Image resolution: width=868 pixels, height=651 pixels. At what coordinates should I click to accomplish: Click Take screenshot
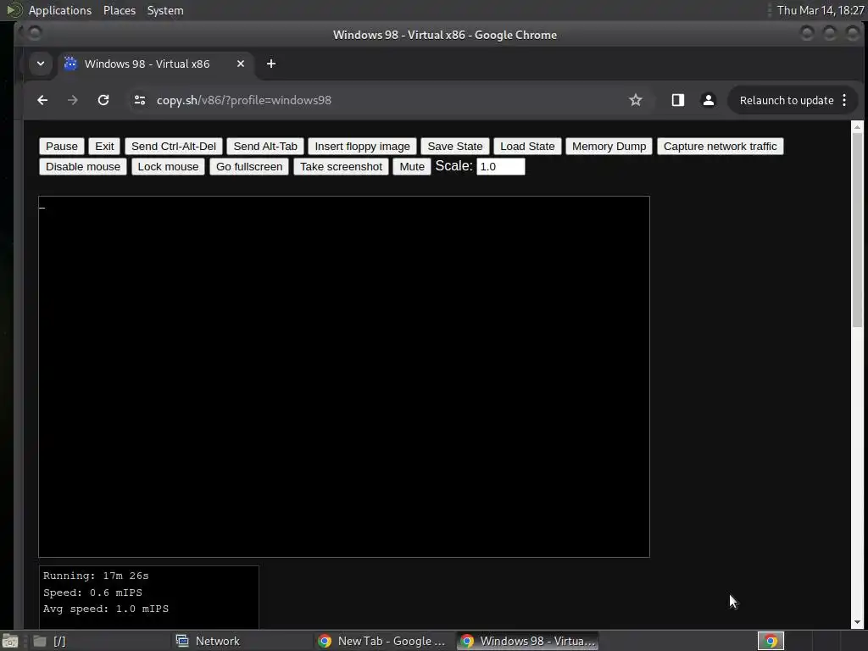pyautogui.click(x=341, y=167)
